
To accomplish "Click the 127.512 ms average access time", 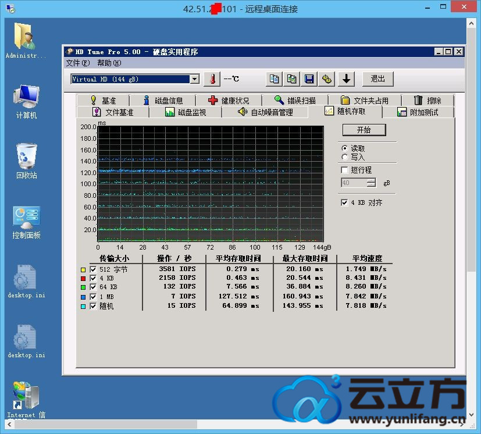I will coord(238,297).
